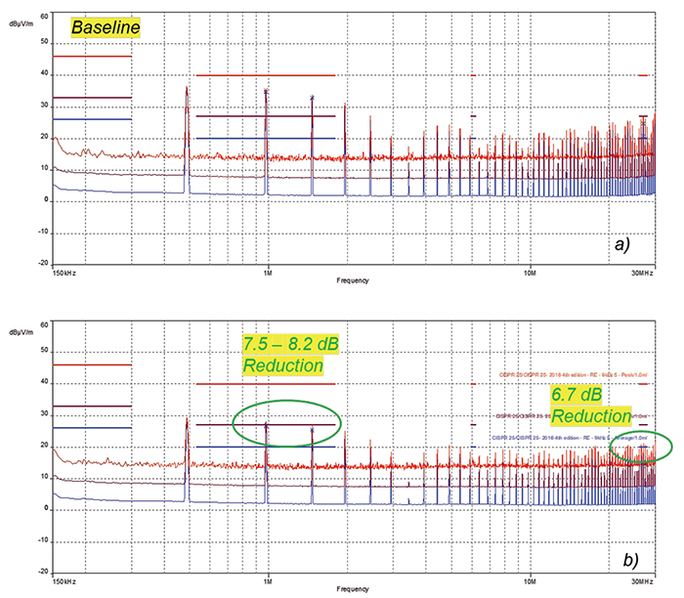The width and height of the screenshot is (684, 598).
Task: Click the tallest spike left of 1M in baseline plot
Action: 187,93
